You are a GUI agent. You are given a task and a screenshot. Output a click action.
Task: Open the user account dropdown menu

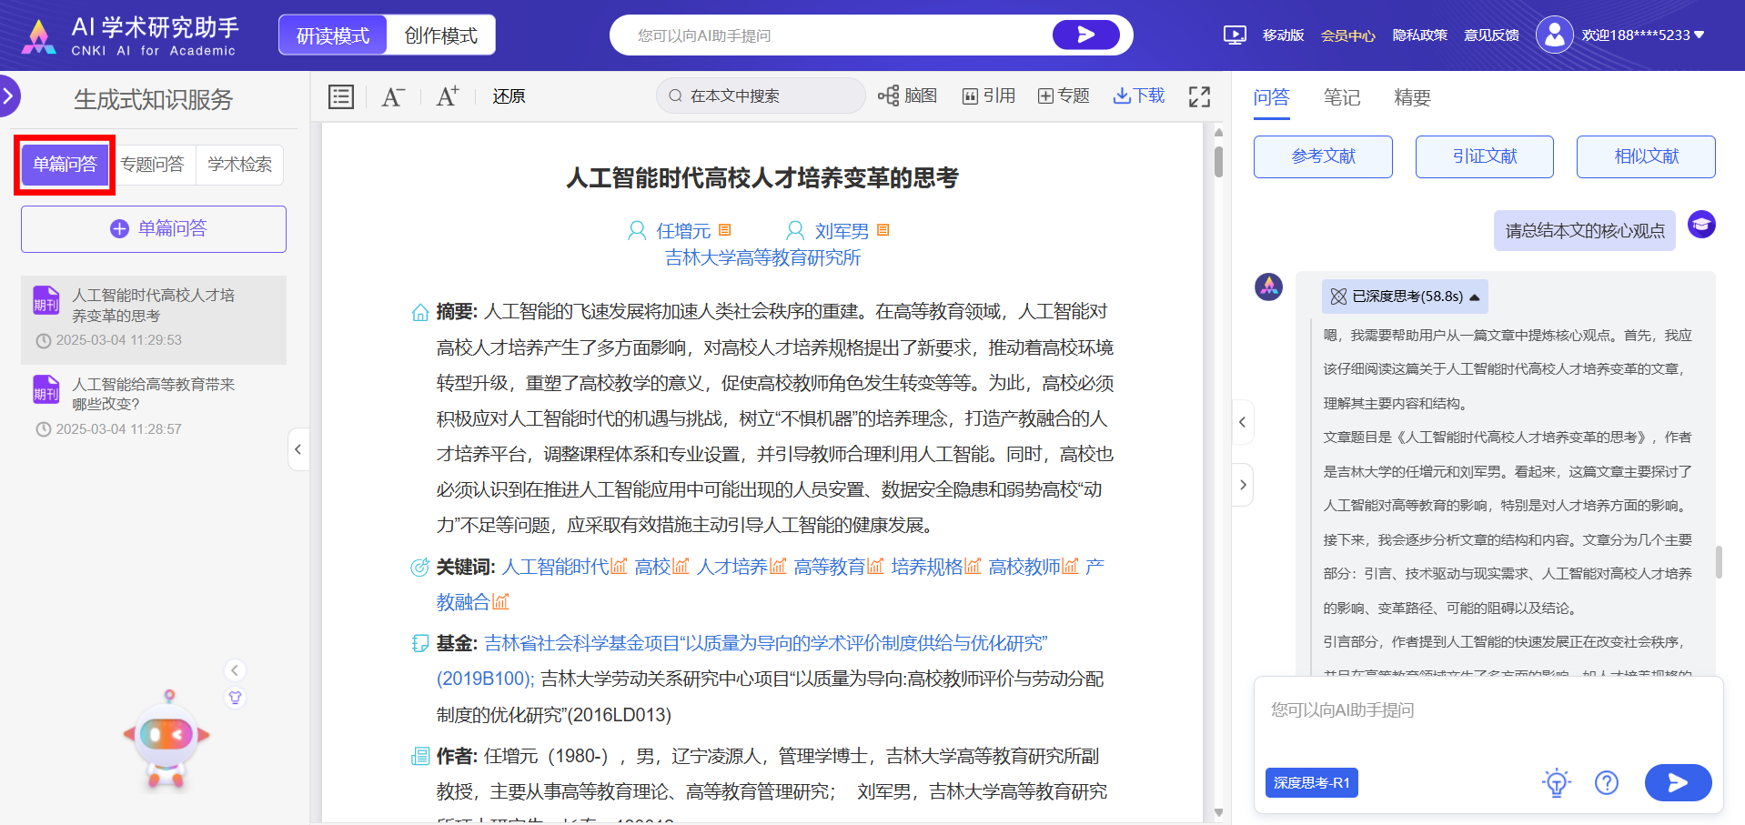(1699, 35)
